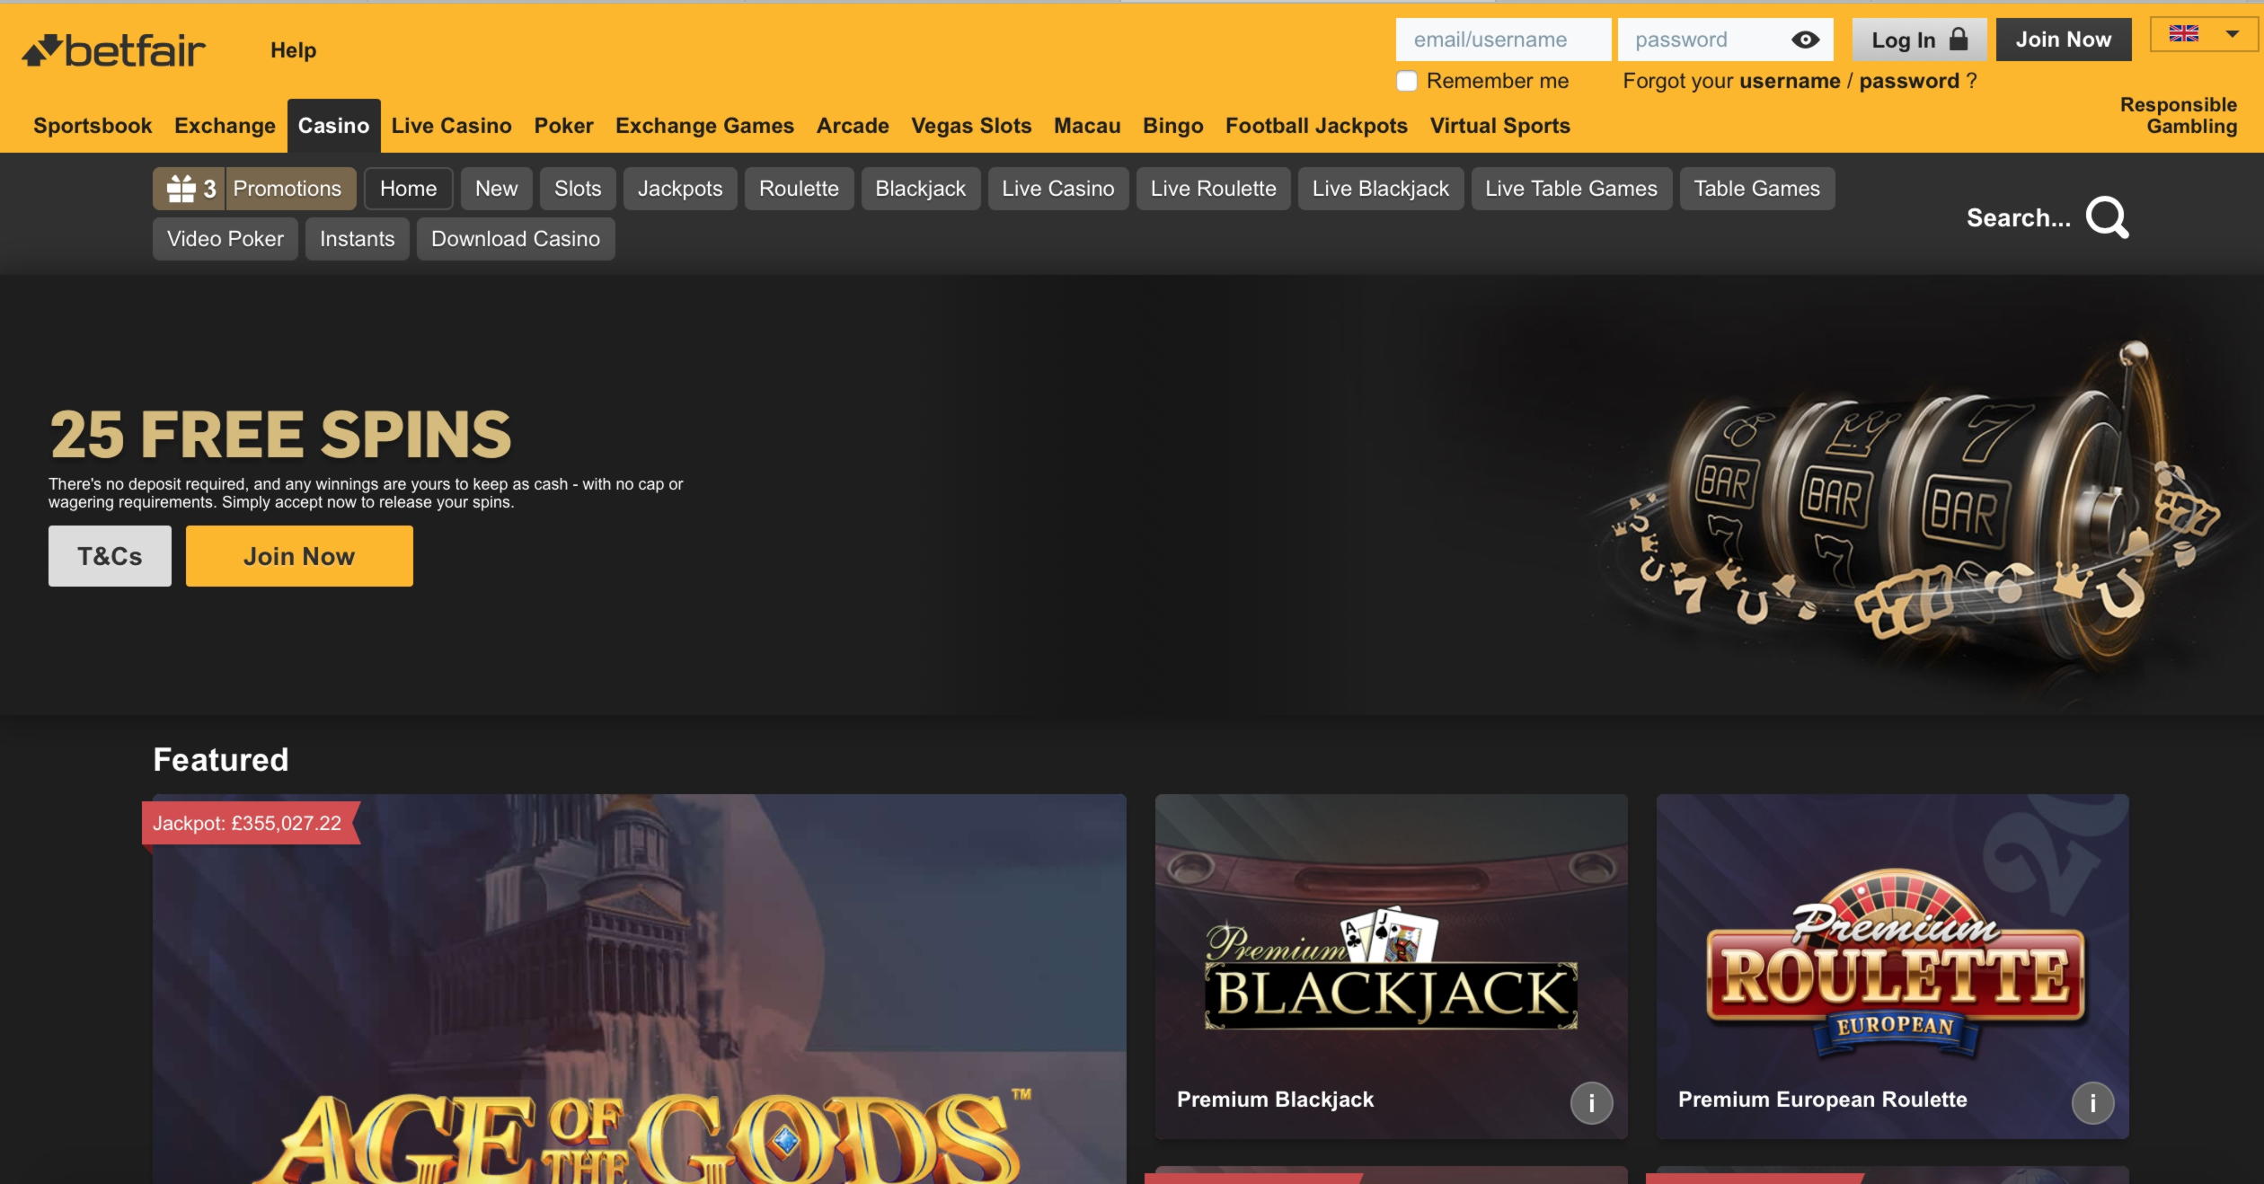Open info for Premium Blackjack

click(x=1591, y=1102)
